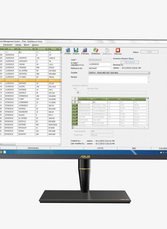Click the F2 Save icon
The width and height of the screenshot is (167, 229).
[x=76, y=50]
